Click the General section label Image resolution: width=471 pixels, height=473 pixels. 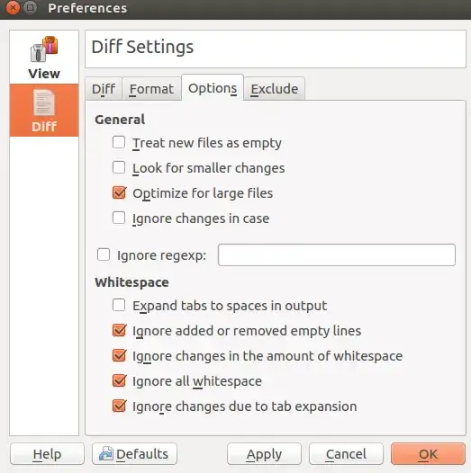tap(120, 120)
